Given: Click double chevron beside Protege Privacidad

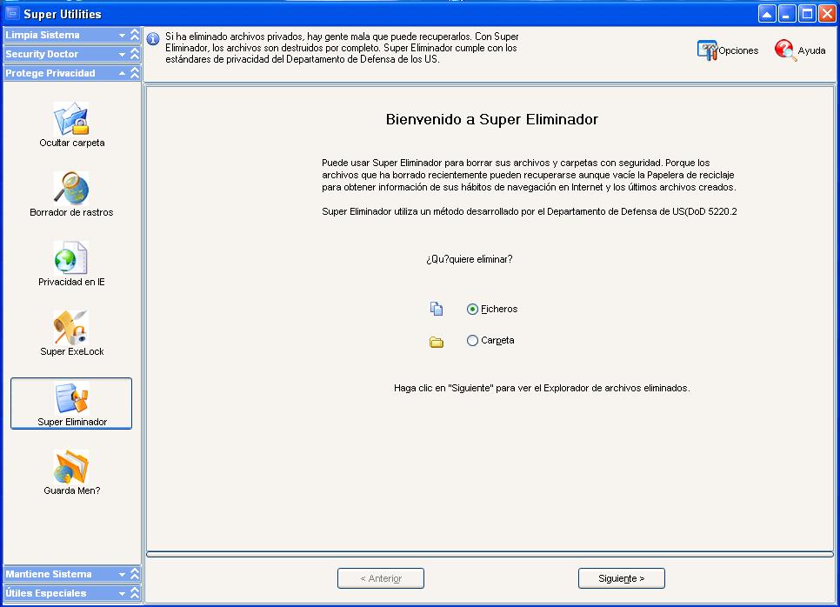Looking at the screenshot, I should 135,73.
